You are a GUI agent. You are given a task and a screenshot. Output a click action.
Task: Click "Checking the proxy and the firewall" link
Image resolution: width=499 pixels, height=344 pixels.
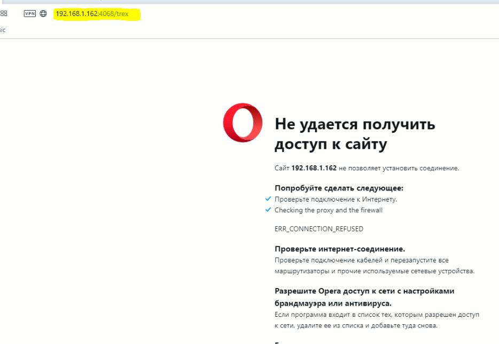329,210
